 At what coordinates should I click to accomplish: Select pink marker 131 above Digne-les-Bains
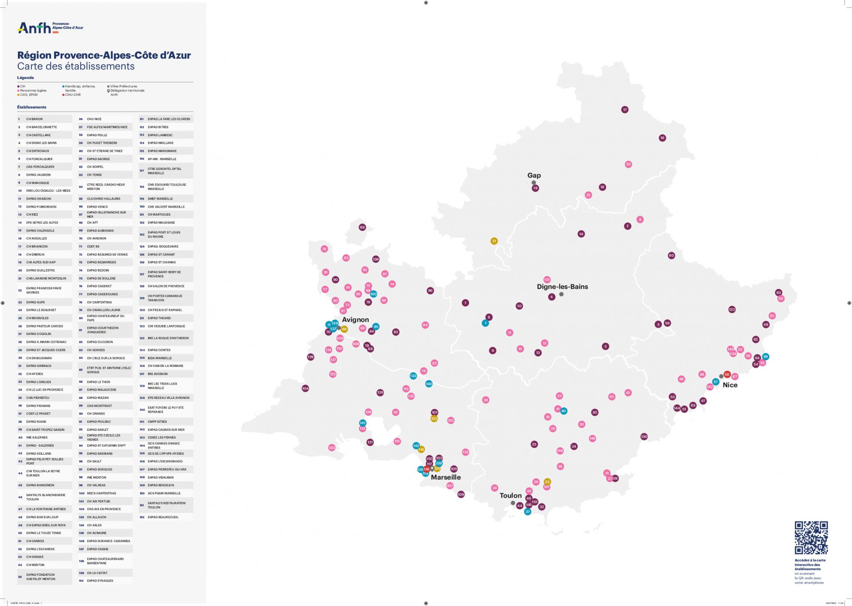547,279
